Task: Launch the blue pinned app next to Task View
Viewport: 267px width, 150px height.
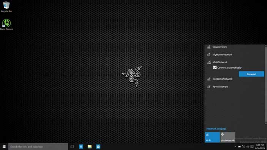Action: 81,147
